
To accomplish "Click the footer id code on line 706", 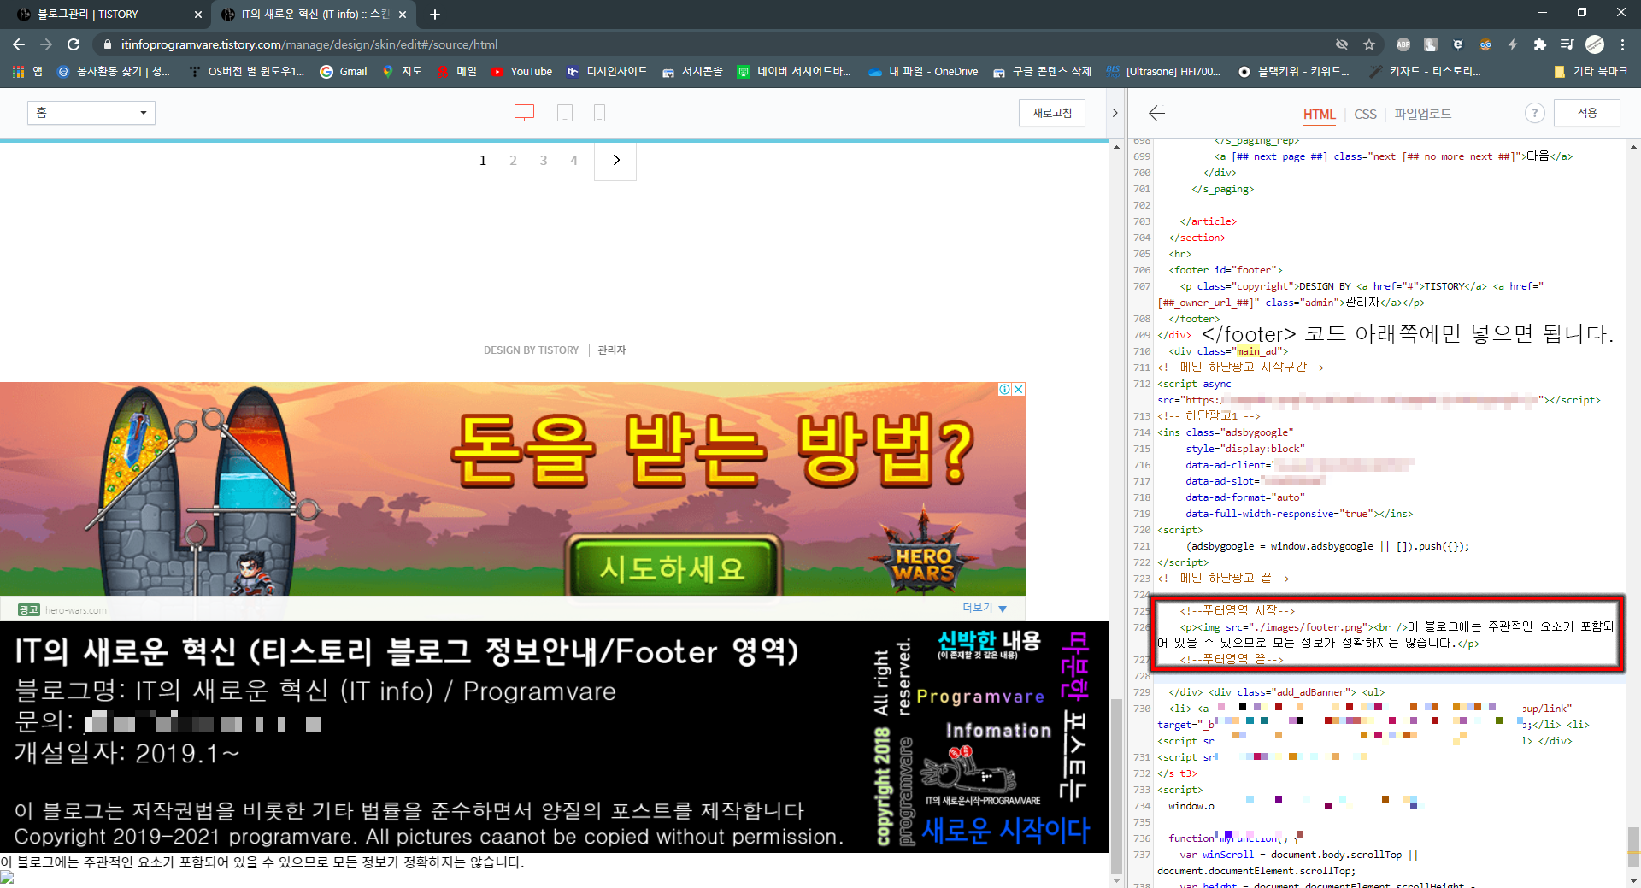I will [x=1226, y=270].
